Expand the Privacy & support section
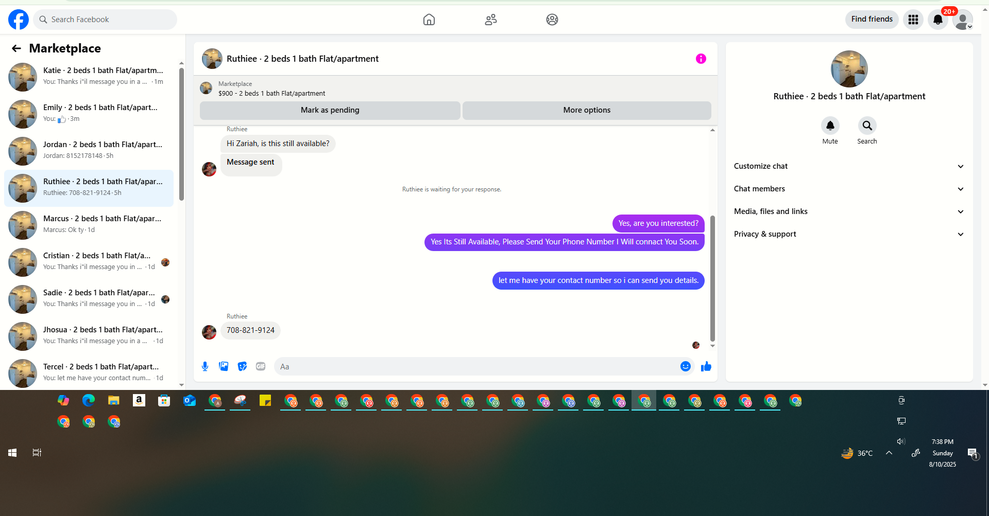The height and width of the screenshot is (516, 989). [x=849, y=234]
